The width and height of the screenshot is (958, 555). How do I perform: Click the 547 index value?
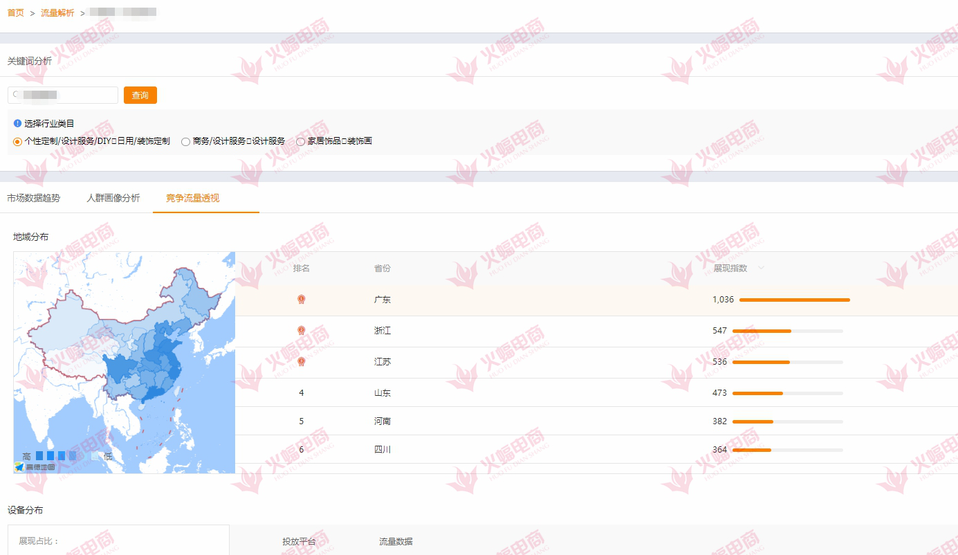point(719,331)
